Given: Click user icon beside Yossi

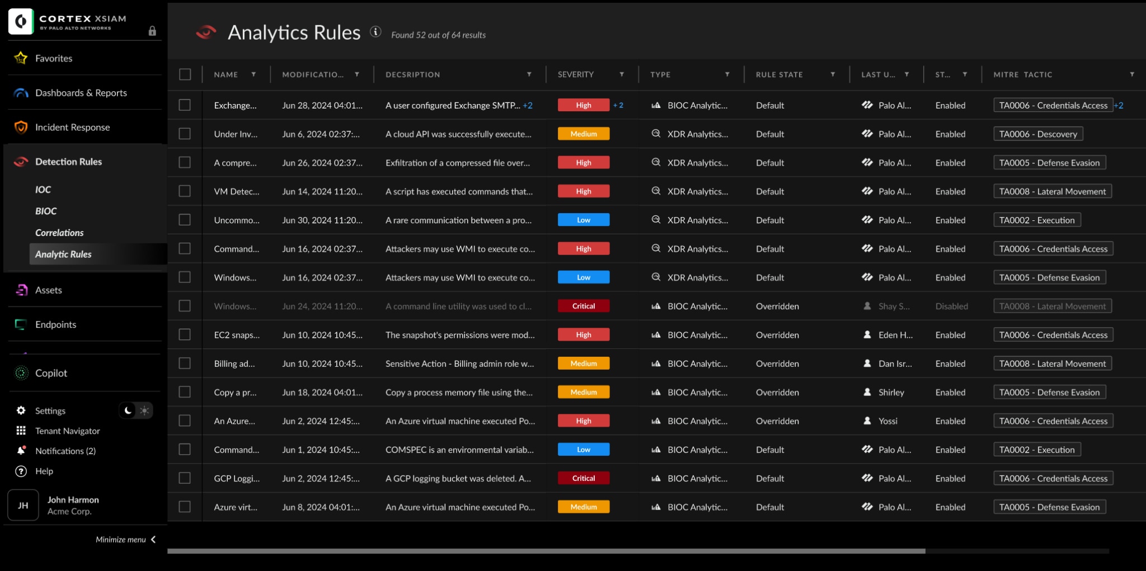Looking at the screenshot, I should pos(867,421).
